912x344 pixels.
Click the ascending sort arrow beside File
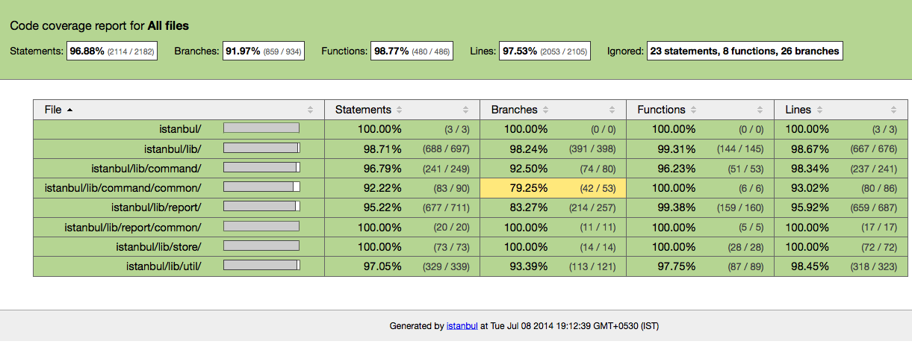(x=70, y=110)
